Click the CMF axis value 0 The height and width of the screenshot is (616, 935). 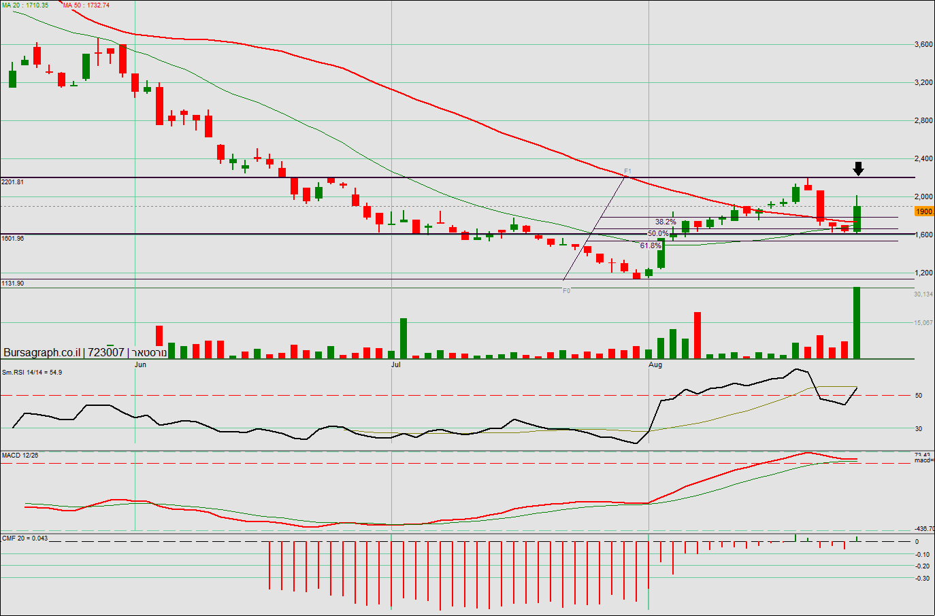pos(917,542)
